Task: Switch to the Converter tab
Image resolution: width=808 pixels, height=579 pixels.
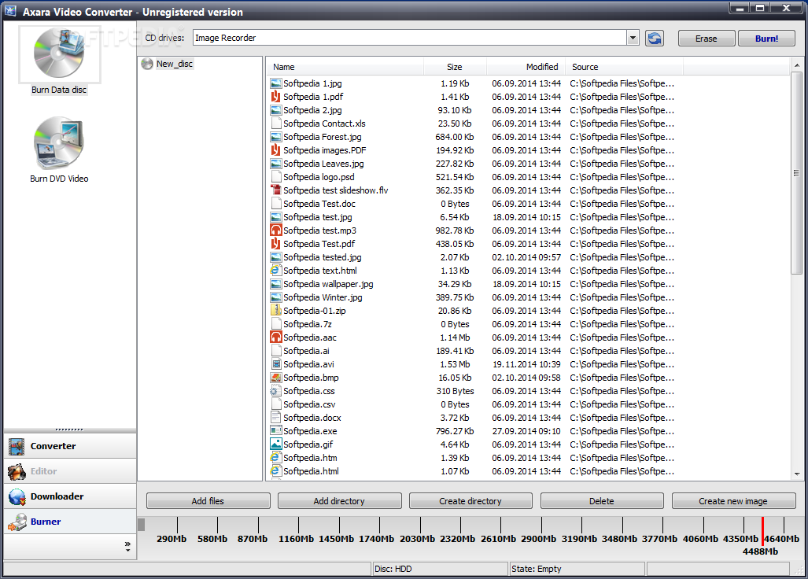Action: 70,446
